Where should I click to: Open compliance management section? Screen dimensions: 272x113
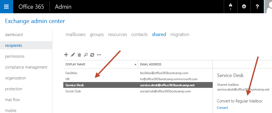26,67
